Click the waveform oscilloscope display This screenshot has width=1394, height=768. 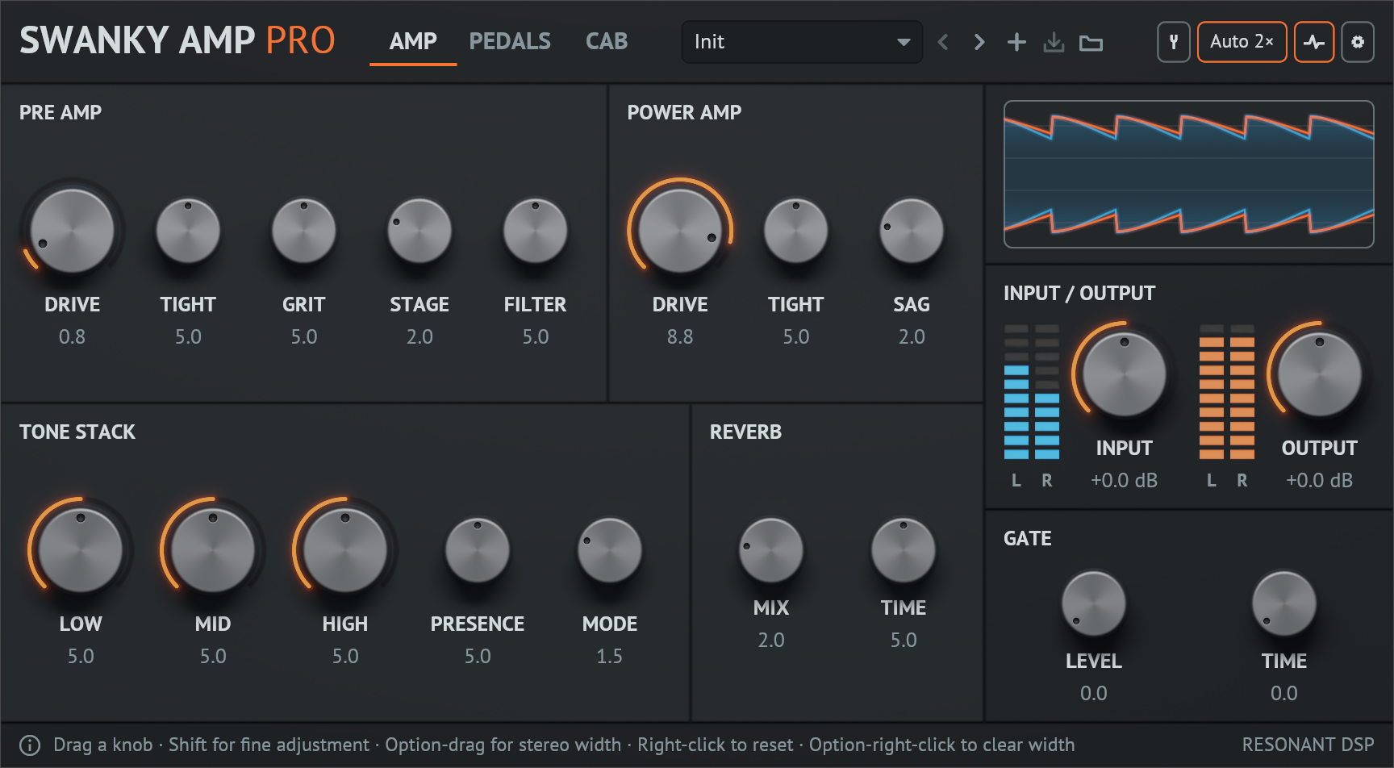coord(1189,174)
